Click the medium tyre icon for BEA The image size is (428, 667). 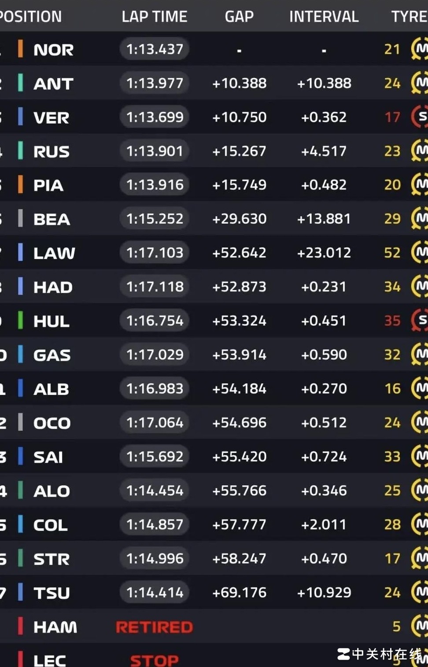[420, 218]
